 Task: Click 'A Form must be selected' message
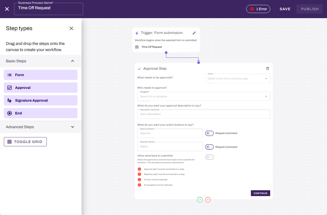(156, 180)
